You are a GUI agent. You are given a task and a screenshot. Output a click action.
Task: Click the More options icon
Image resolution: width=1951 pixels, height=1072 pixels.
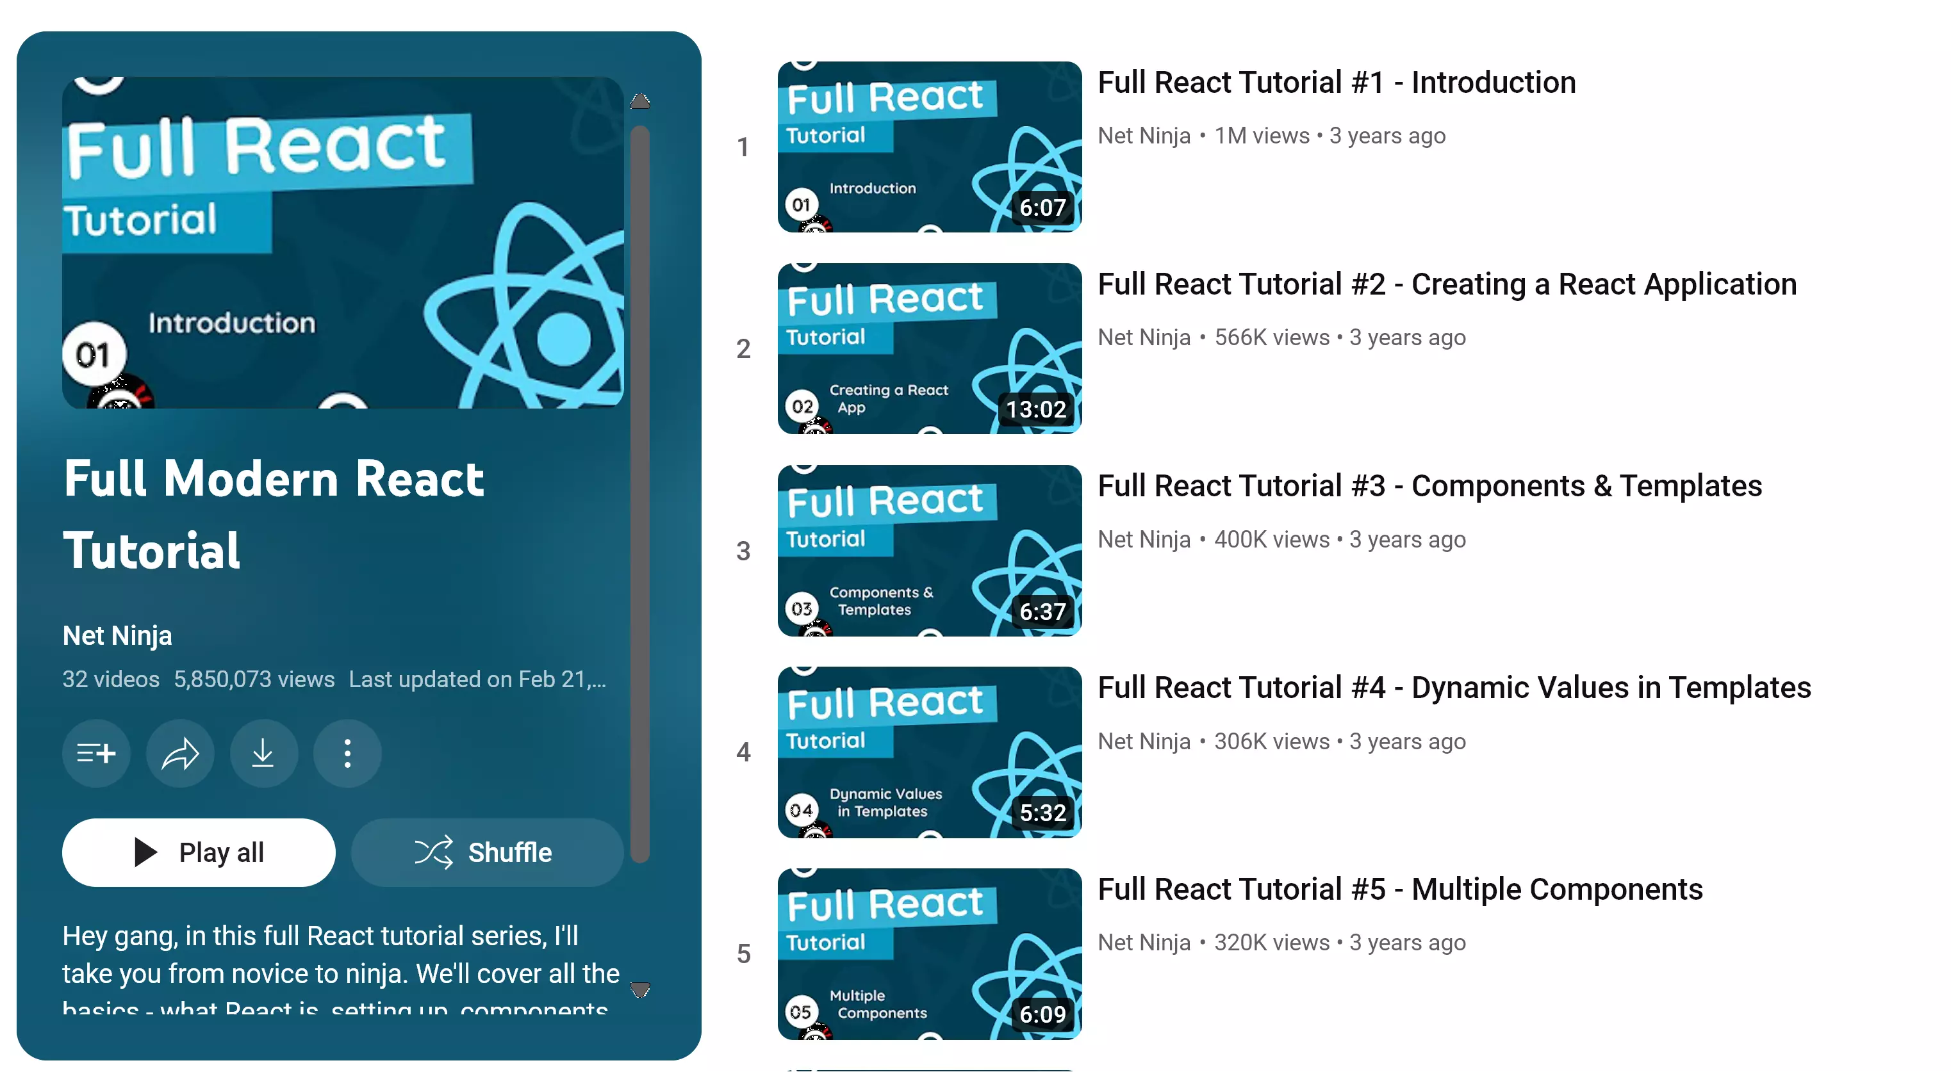coord(349,754)
